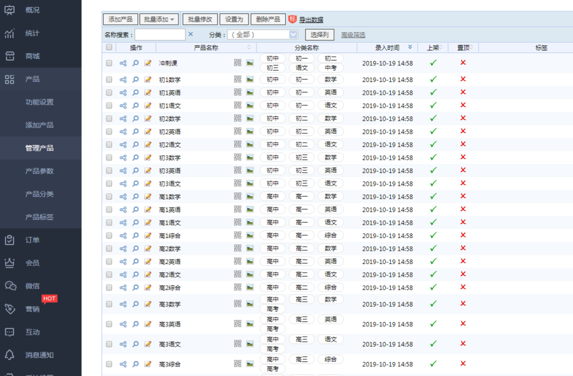Select the checkbox for 高2英语 row

point(109,261)
